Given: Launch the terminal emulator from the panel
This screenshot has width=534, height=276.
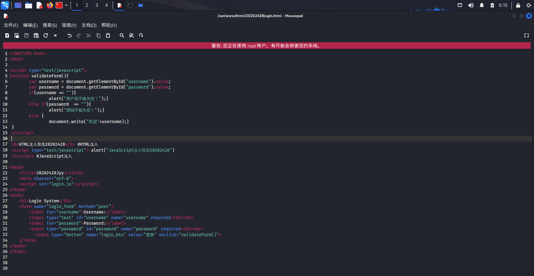Looking at the screenshot, I should click(59, 5).
